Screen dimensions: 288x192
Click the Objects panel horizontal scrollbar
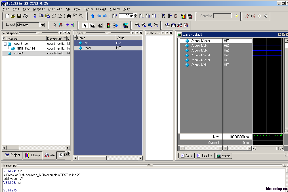tap(108, 158)
